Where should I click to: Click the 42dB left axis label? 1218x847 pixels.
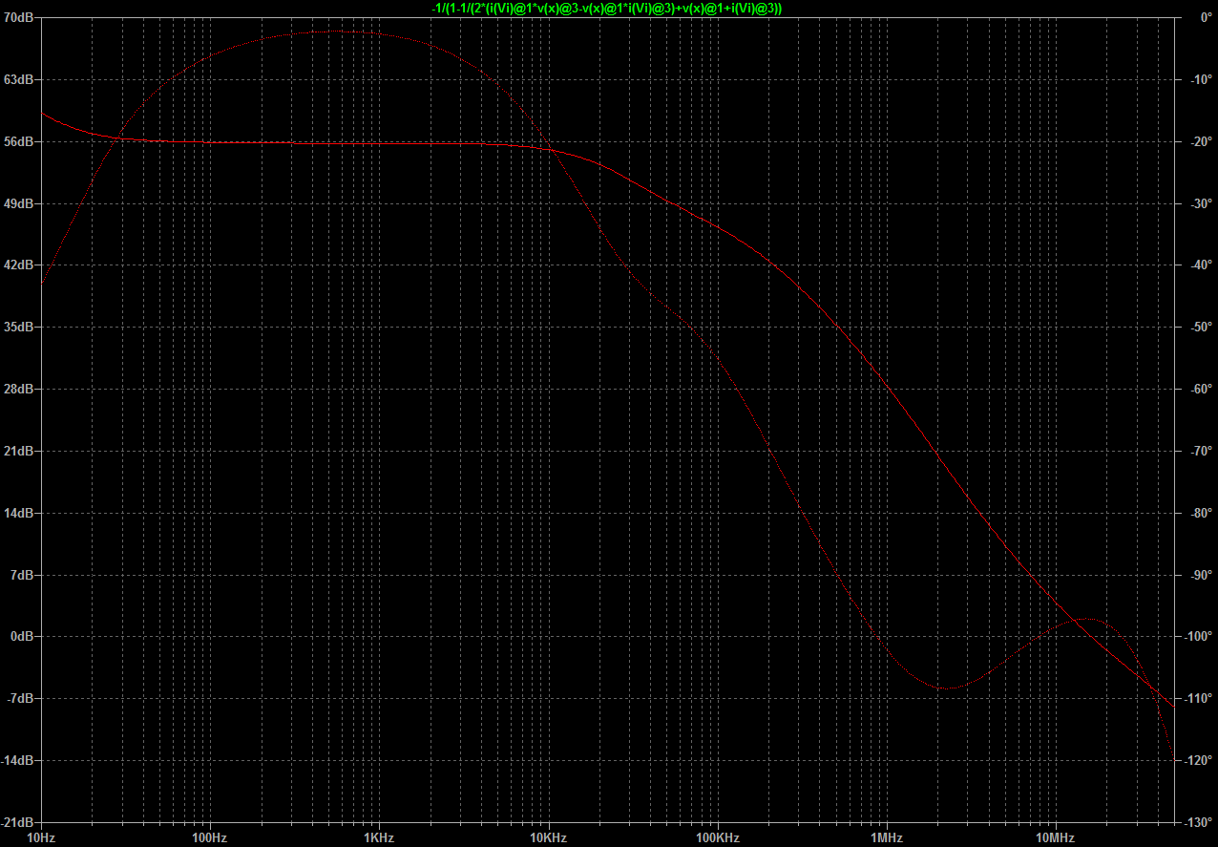pos(19,265)
